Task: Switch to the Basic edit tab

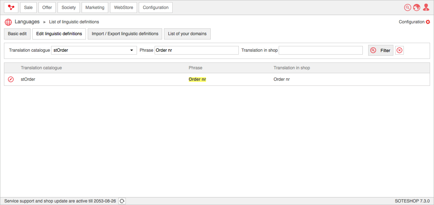Action: click(17, 34)
